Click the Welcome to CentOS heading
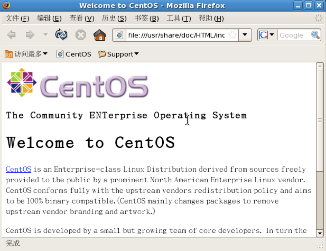This screenshot has height=251, width=326. 90,143
